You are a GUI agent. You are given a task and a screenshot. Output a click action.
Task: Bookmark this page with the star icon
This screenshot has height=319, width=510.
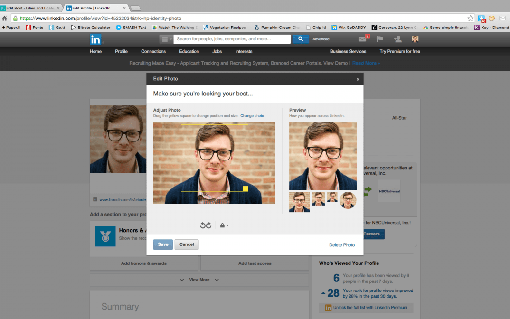tap(470, 18)
